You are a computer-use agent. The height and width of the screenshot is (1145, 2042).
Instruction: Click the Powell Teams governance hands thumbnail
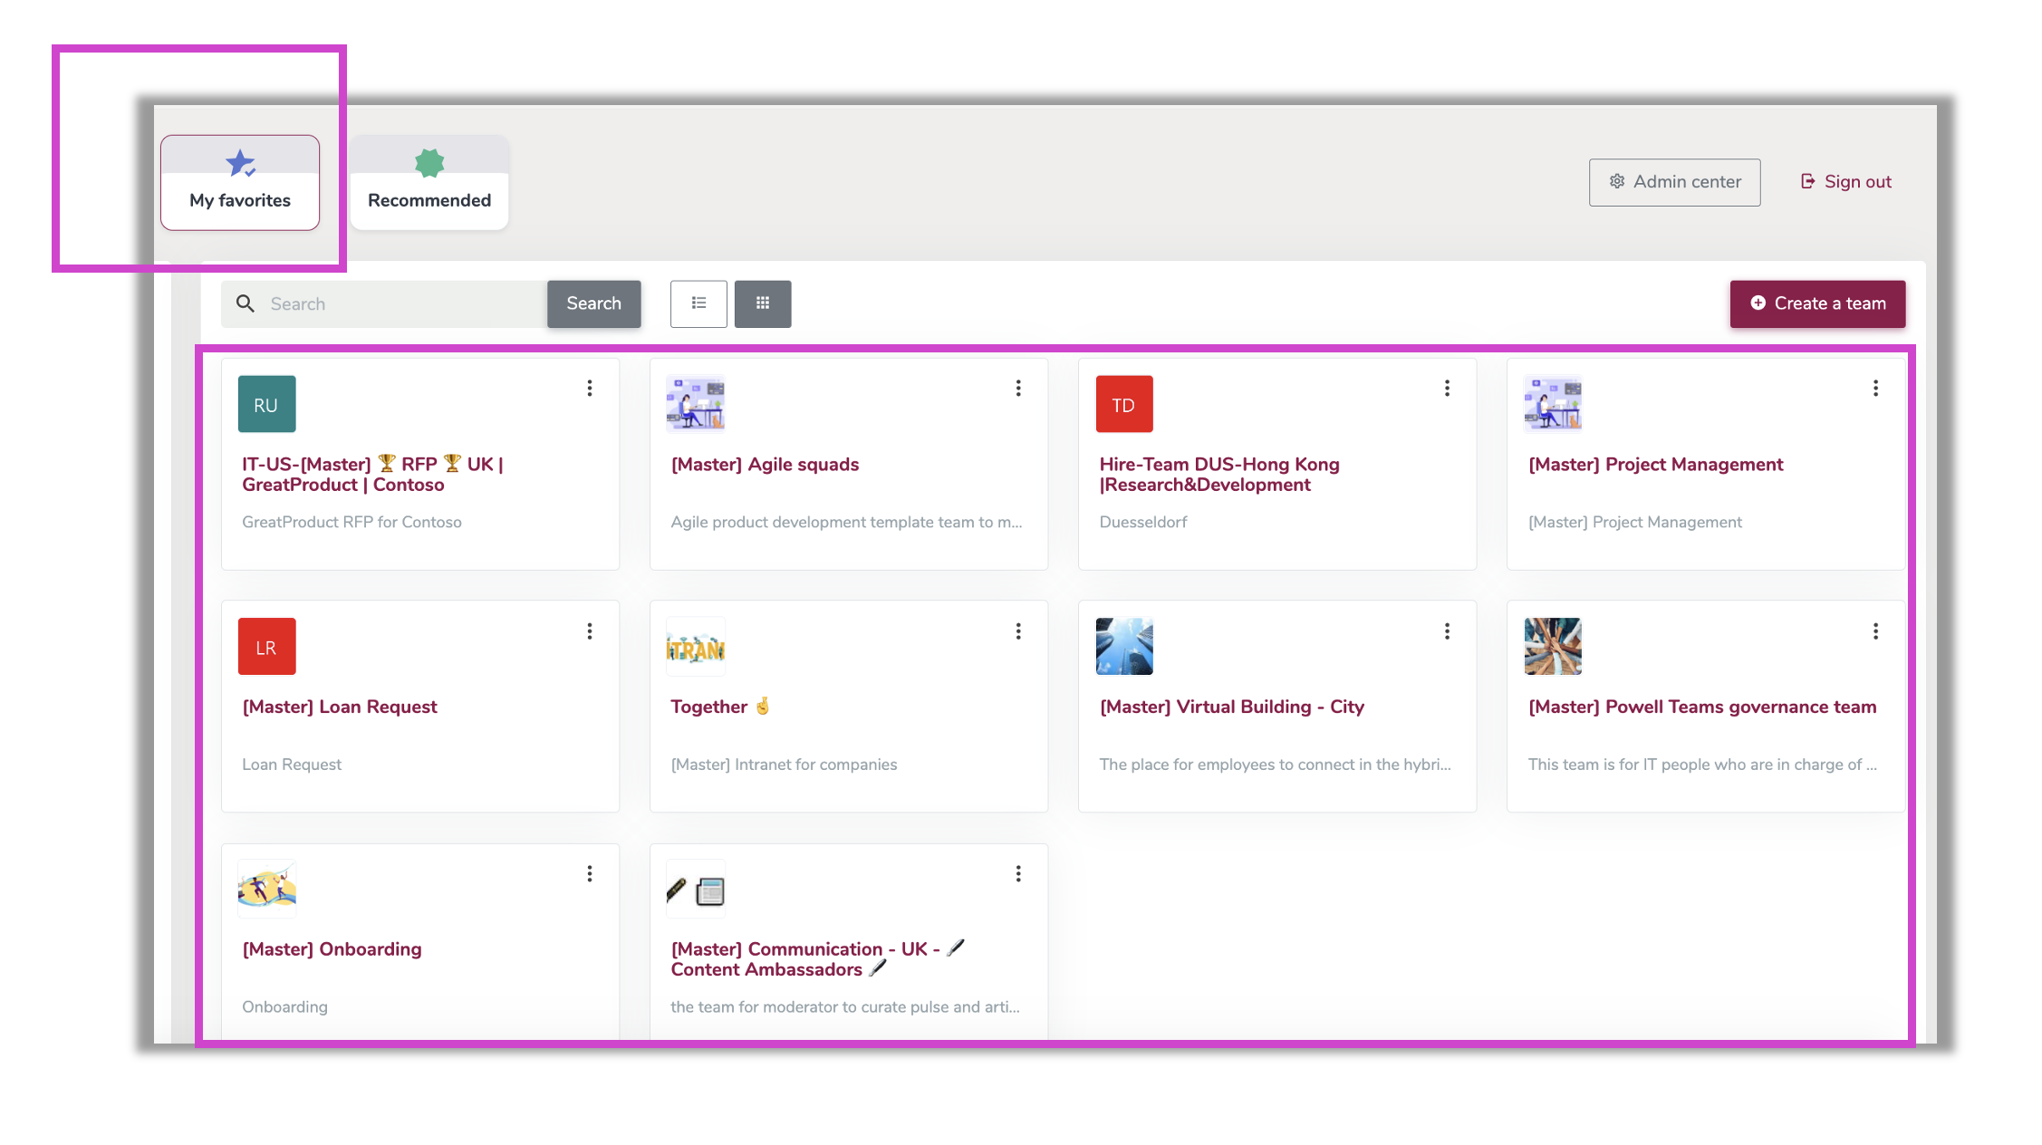(x=1553, y=646)
